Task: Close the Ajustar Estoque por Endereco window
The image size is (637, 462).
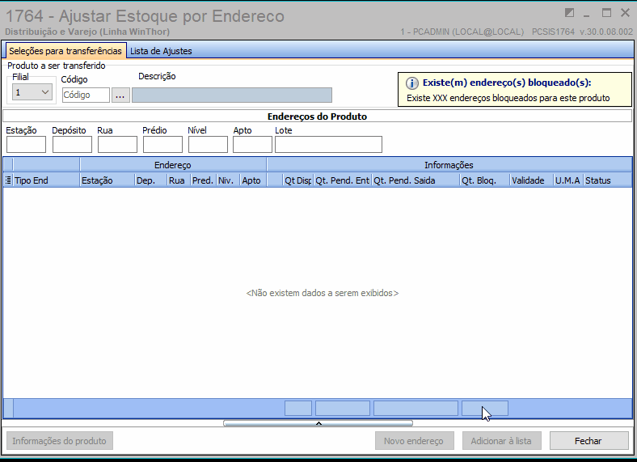Action: [x=625, y=13]
